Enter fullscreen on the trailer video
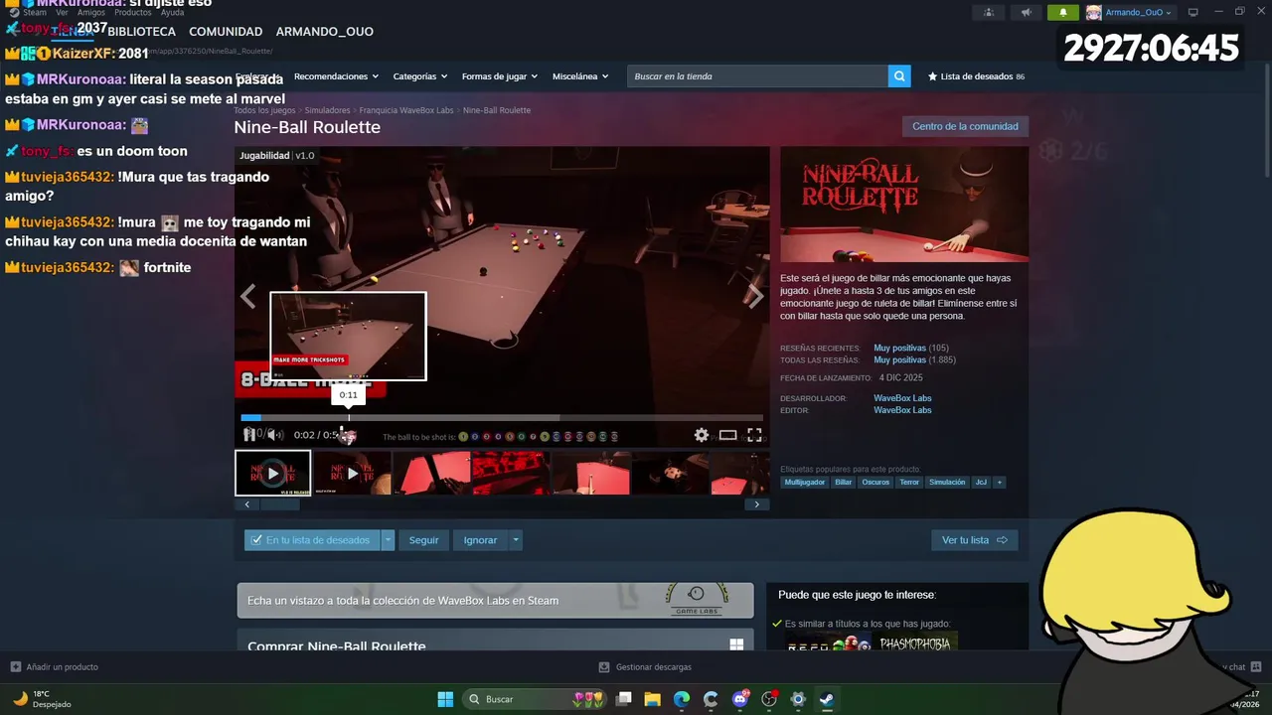The height and width of the screenshot is (715, 1272). pyautogui.click(x=754, y=435)
